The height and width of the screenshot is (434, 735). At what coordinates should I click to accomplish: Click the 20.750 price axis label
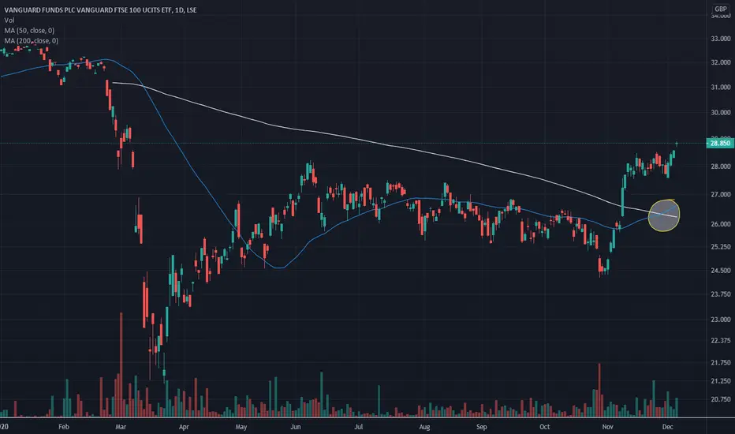[x=721, y=399]
